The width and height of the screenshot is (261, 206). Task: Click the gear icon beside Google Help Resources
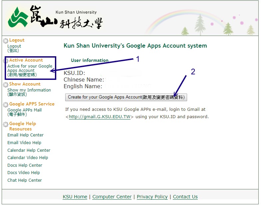point(5,124)
